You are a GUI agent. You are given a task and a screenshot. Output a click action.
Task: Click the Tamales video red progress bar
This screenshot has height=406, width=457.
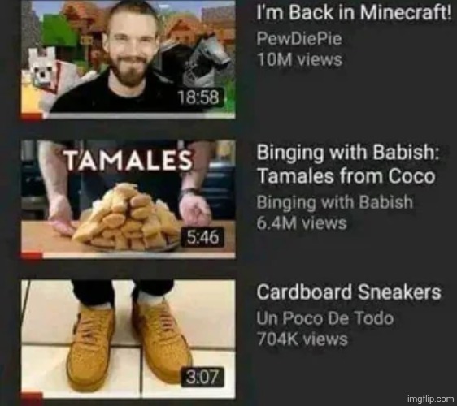click(x=32, y=256)
